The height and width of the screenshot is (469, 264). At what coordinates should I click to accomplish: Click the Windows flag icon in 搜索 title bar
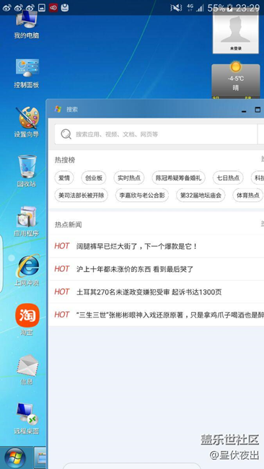(58, 109)
